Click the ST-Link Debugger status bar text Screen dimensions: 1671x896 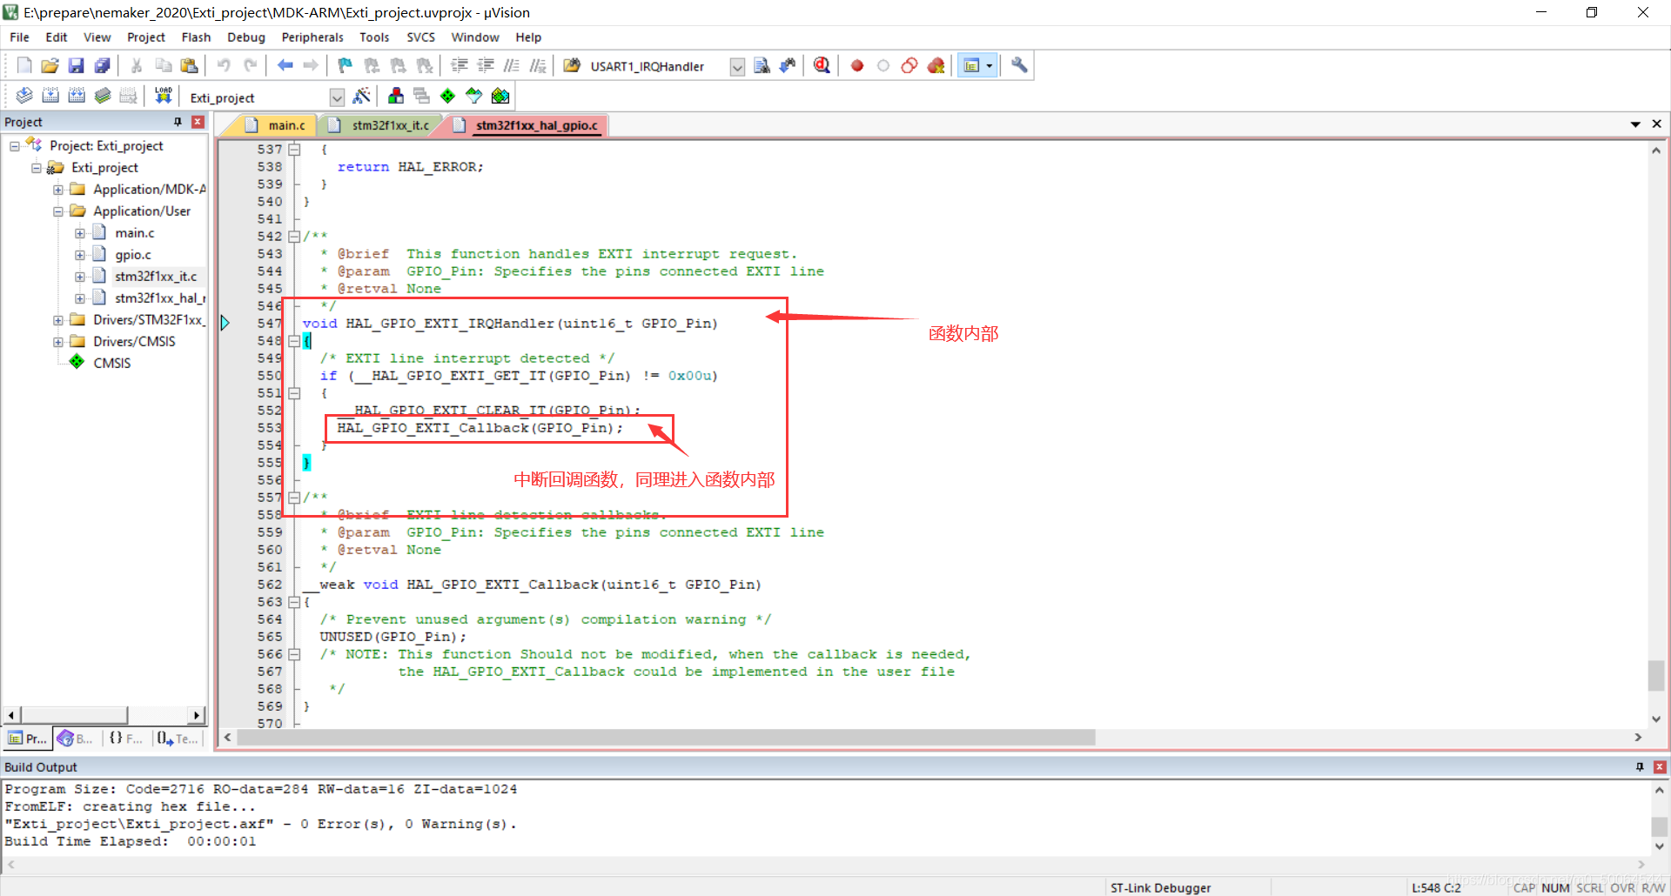click(1160, 887)
